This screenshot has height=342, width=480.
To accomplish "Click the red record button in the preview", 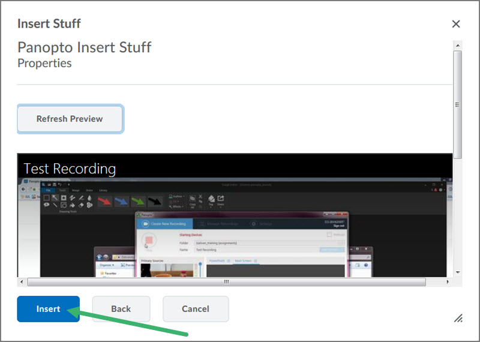I will 149,241.
